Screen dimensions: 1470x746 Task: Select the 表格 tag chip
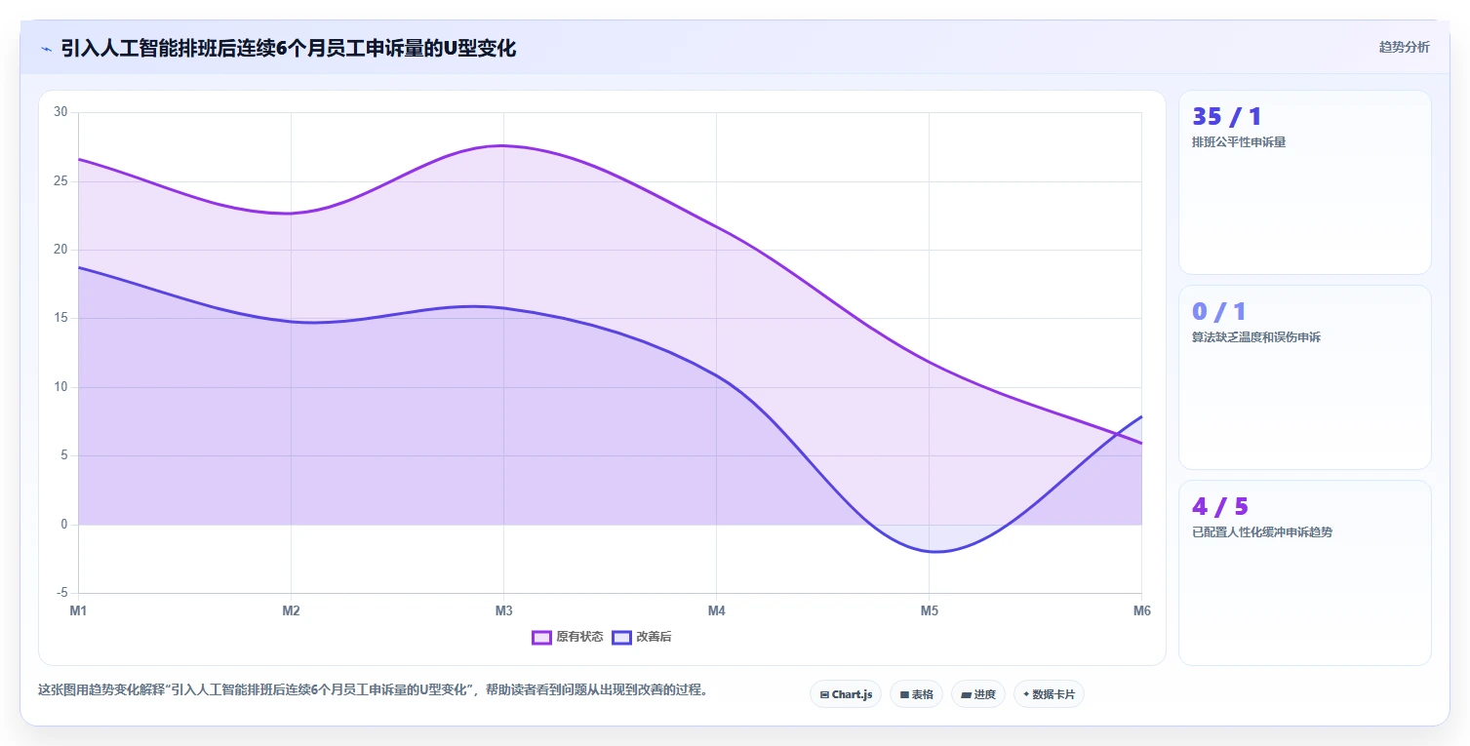[916, 694]
